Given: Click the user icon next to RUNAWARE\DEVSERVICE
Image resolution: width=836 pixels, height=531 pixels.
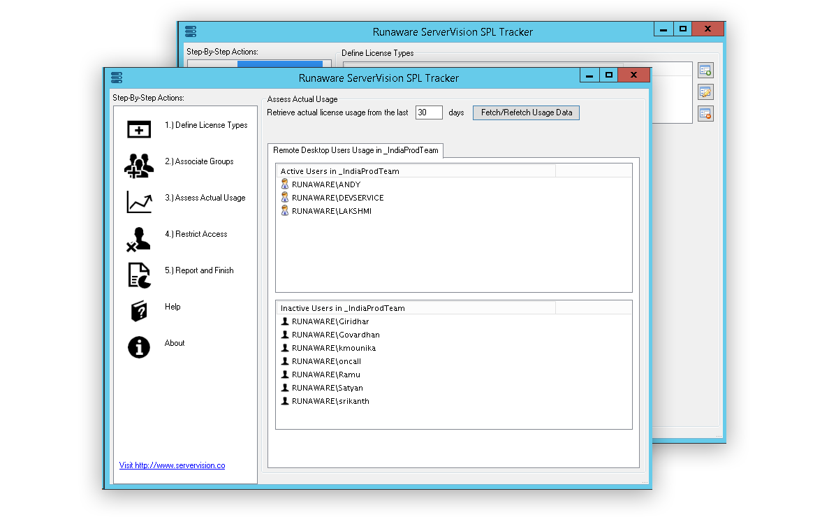Looking at the screenshot, I should (285, 197).
